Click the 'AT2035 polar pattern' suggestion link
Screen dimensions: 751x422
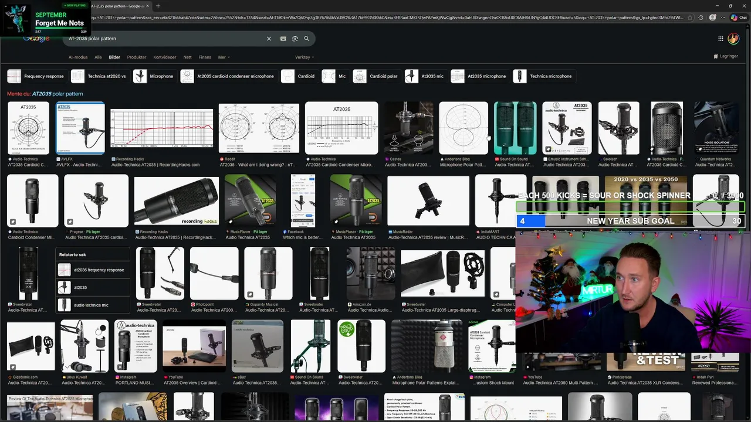coord(57,94)
